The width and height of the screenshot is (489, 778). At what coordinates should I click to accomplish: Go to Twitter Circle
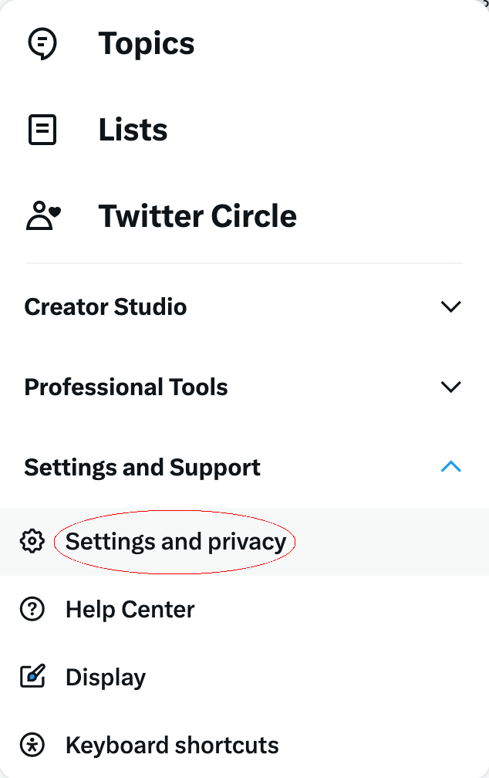point(197,216)
